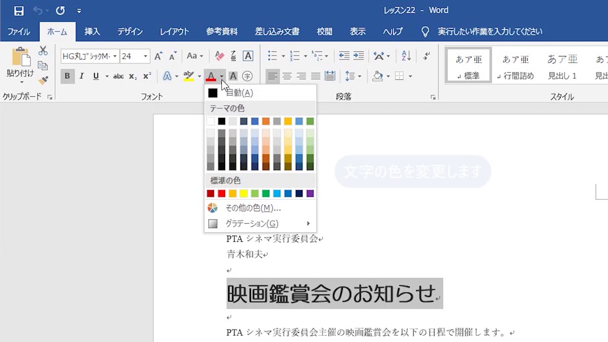Clear all formatting with the eraser icon

pyautogui.click(x=219, y=56)
